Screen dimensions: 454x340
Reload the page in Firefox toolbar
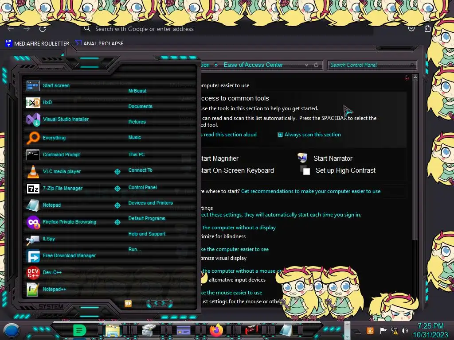[43, 29]
